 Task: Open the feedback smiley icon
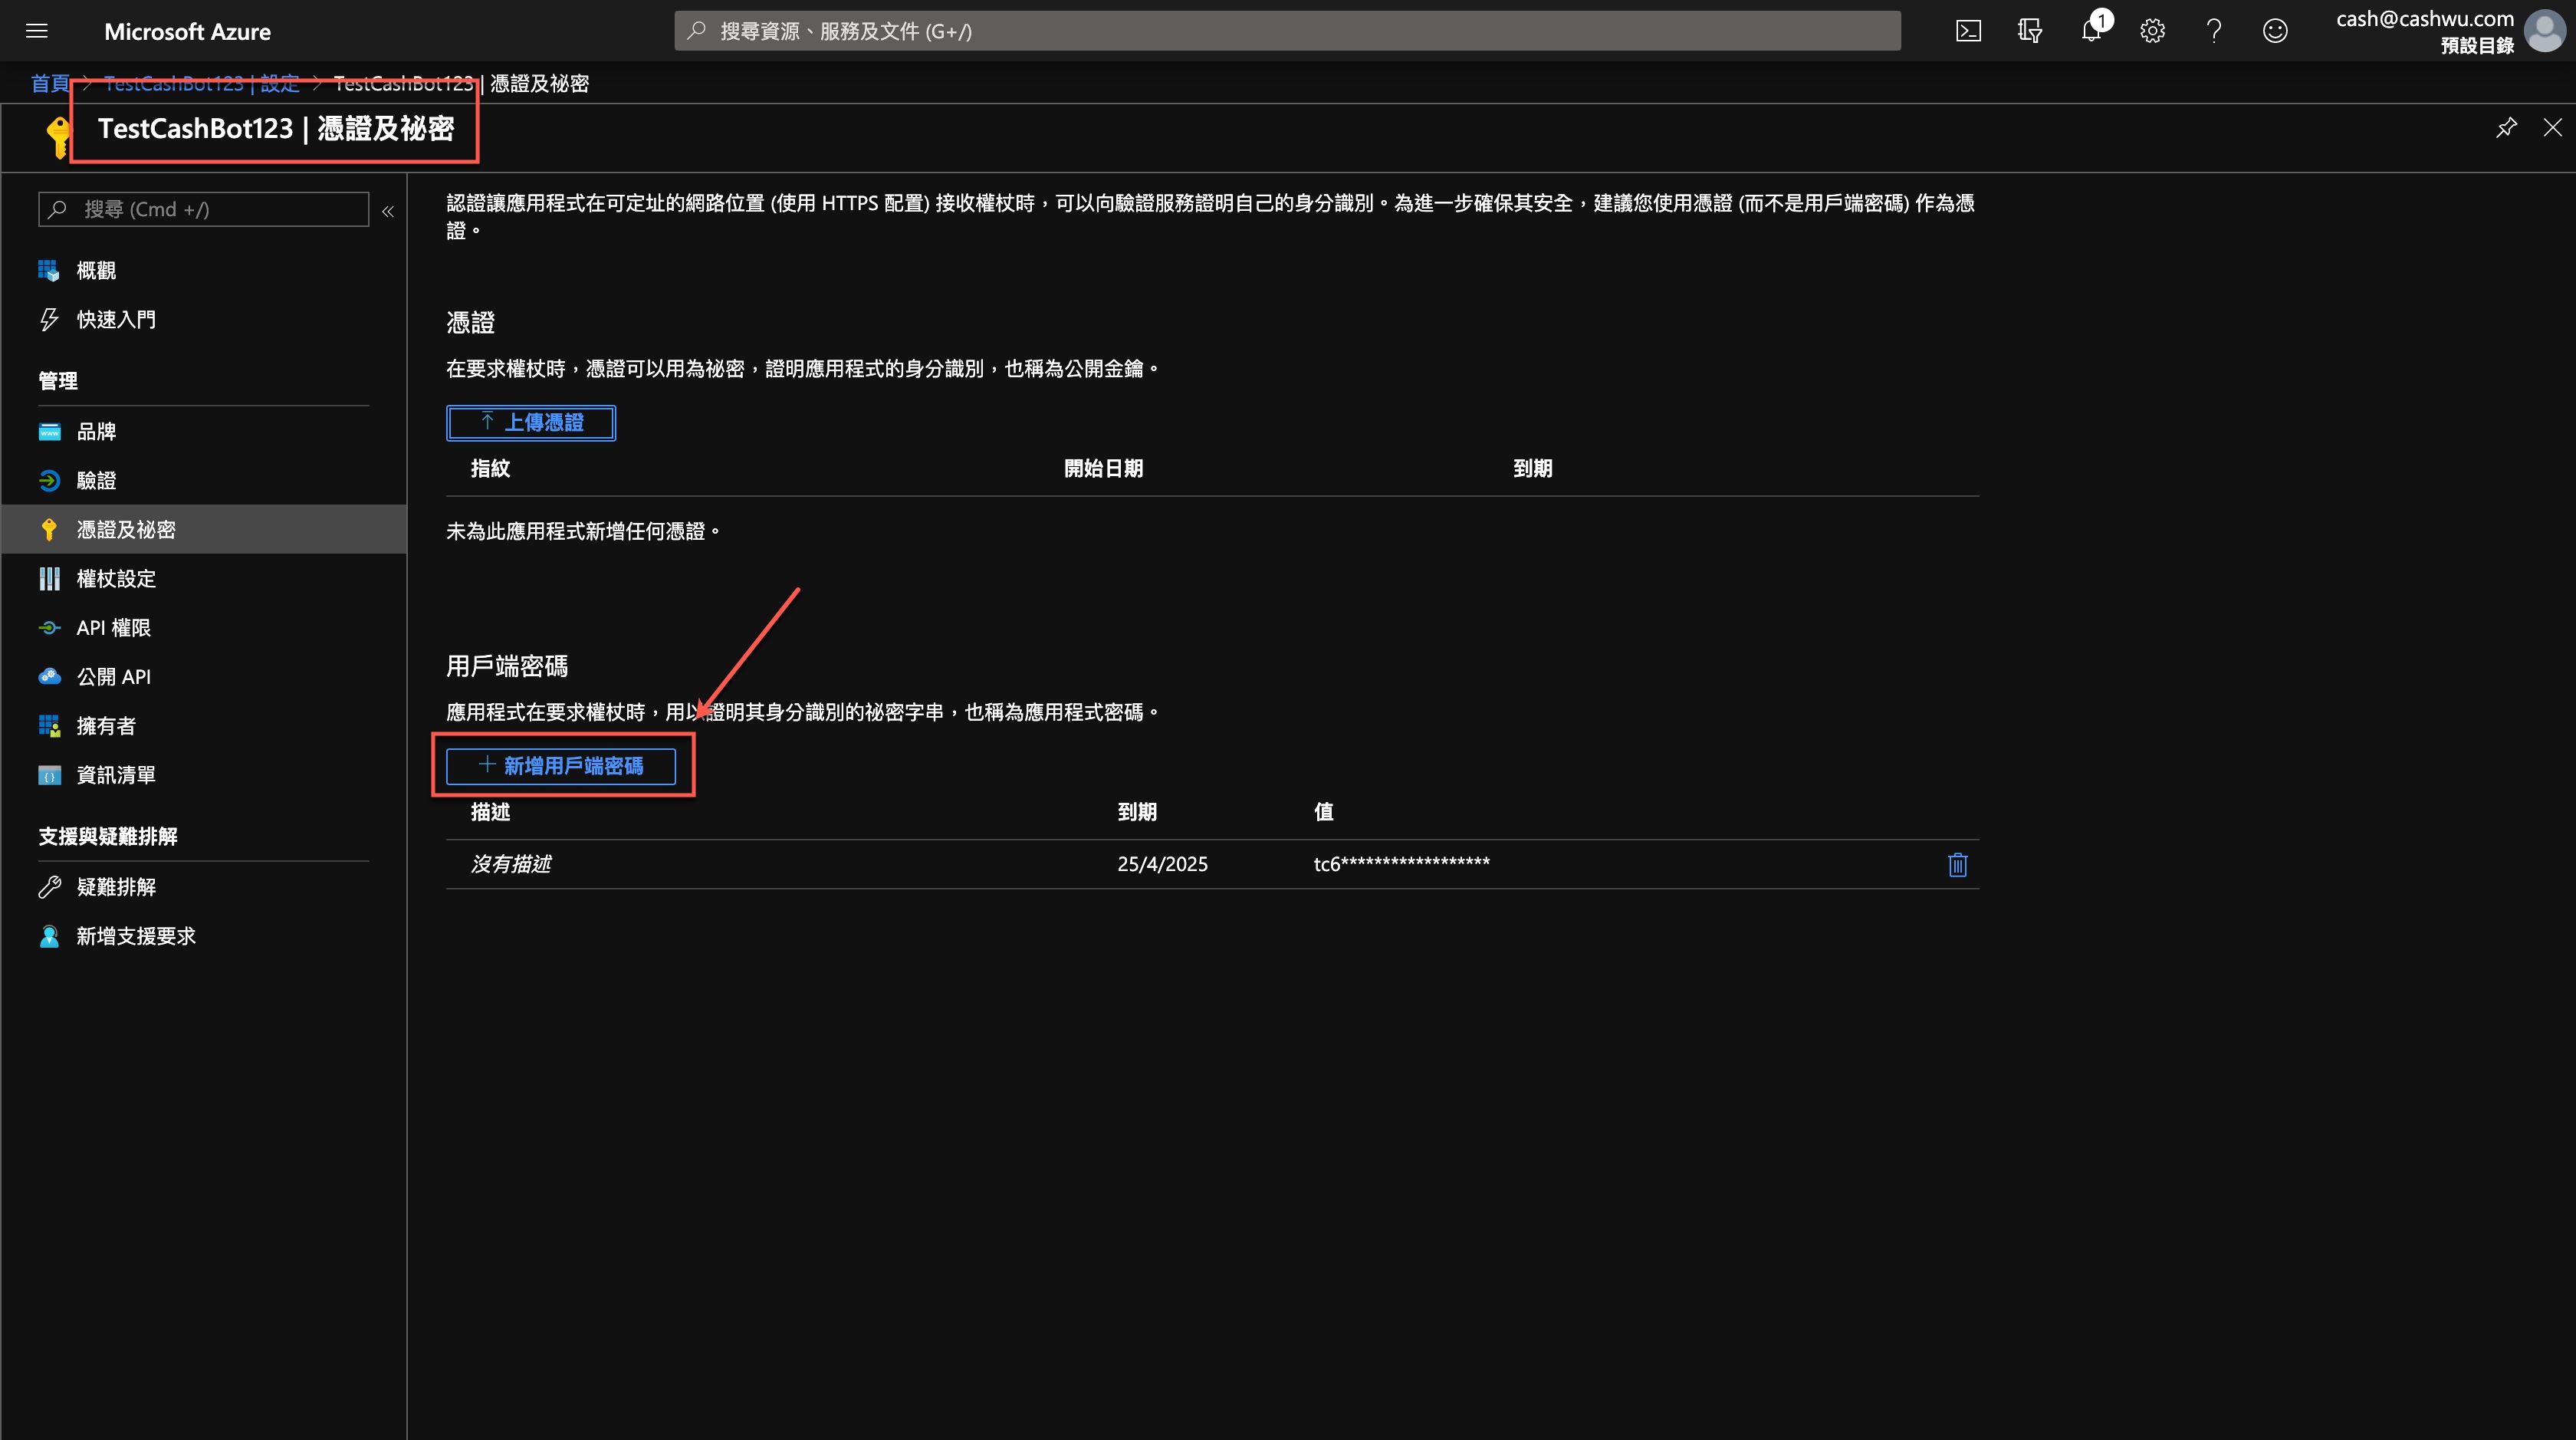[x=2274, y=31]
